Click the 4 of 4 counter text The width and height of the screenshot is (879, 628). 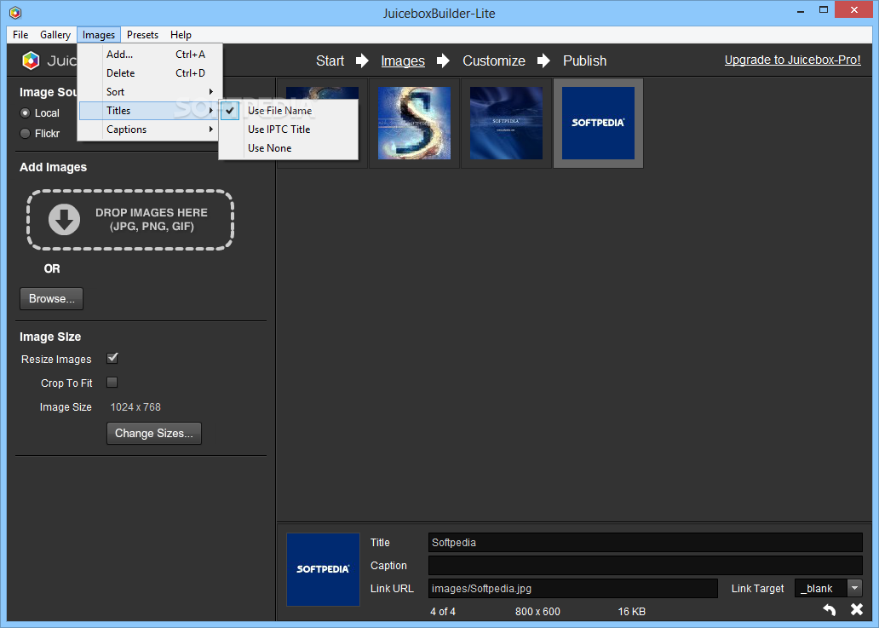[443, 611]
